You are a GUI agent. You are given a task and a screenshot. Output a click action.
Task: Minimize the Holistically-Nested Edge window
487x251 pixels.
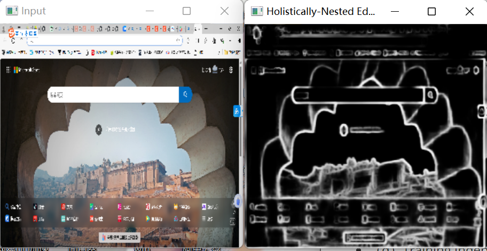(x=395, y=11)
